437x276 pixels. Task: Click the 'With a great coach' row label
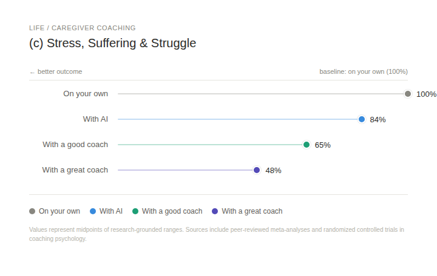(x=75, y=170)
